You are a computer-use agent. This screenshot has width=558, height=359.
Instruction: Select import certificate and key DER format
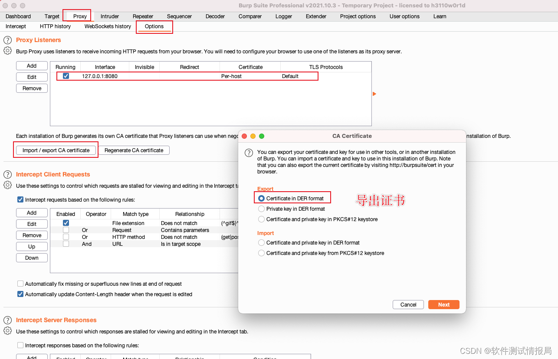pyautogui.click(x=261, y=242)
